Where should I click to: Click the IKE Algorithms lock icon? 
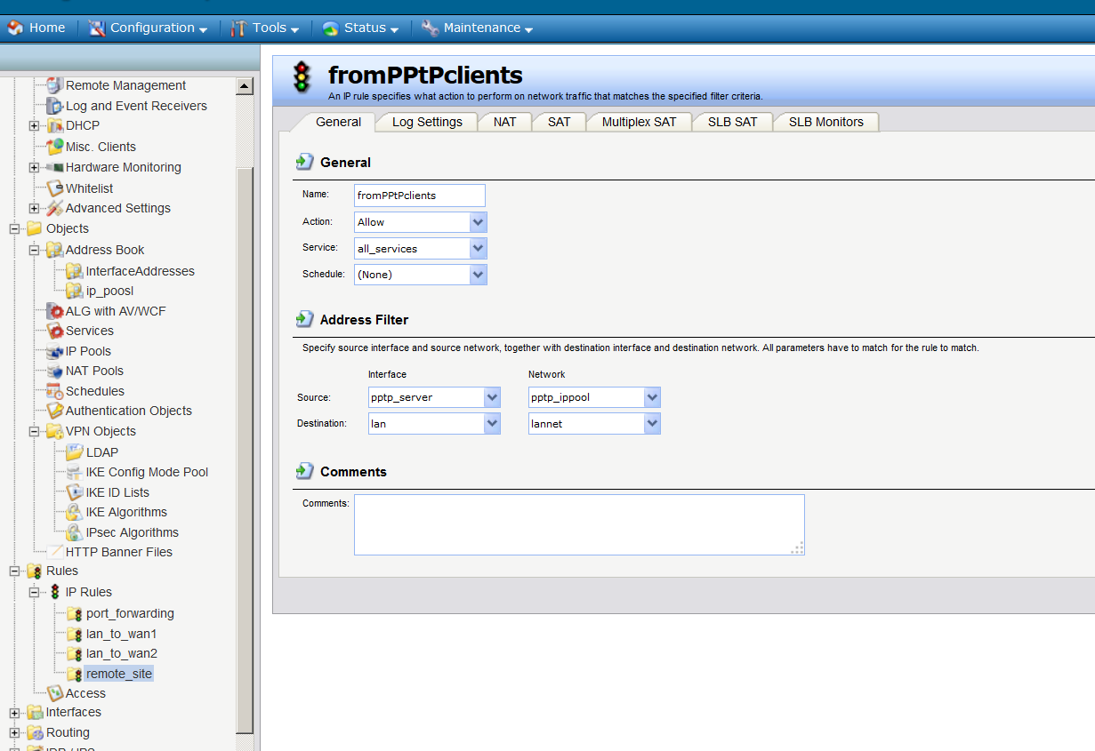(75, 512)
